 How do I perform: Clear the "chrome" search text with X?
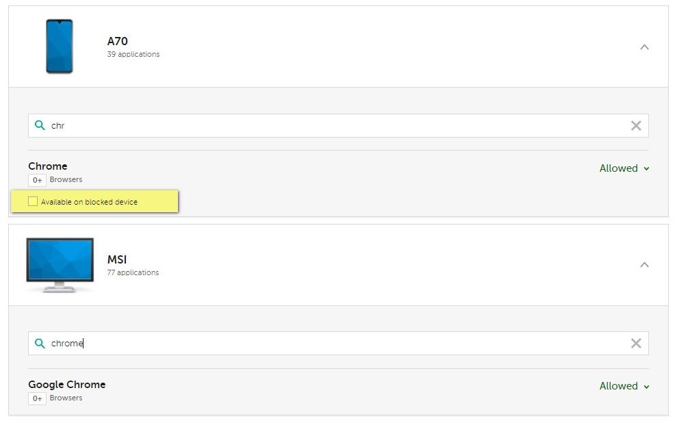pos(636,343)
